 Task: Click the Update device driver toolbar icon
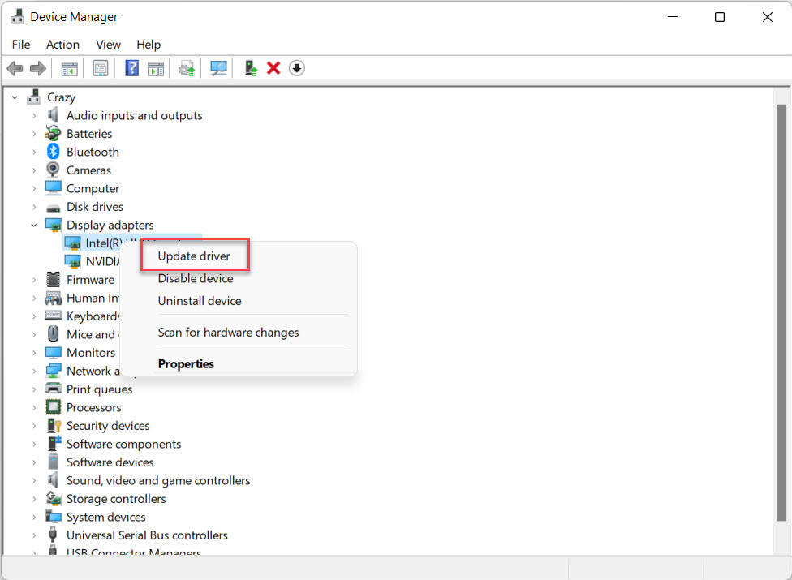251,69
